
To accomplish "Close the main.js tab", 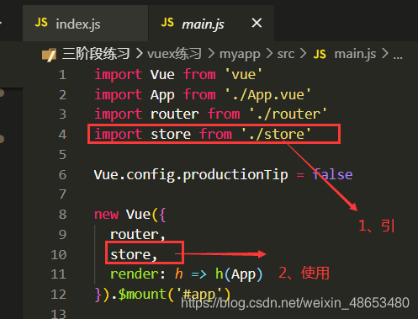I will click(x=257, y=23).
